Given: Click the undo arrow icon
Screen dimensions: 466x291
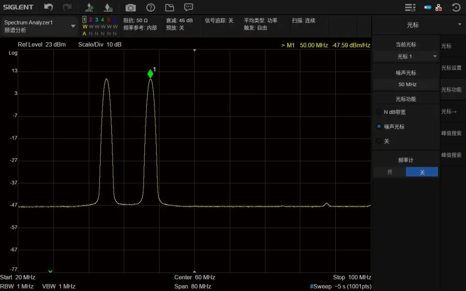Looking at the screenshot, I should click(48, 7).
